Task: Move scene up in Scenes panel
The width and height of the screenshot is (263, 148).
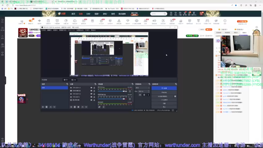Action: pyautogui.click(x=51, y=107)
